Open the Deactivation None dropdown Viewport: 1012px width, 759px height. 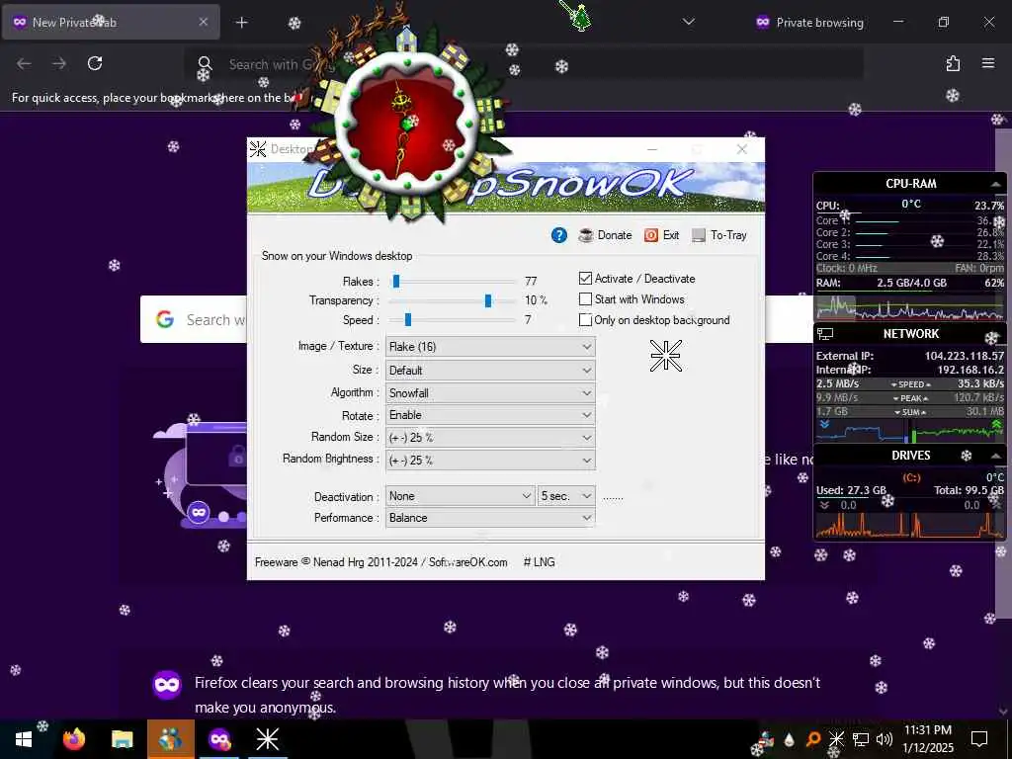point(461,496)
